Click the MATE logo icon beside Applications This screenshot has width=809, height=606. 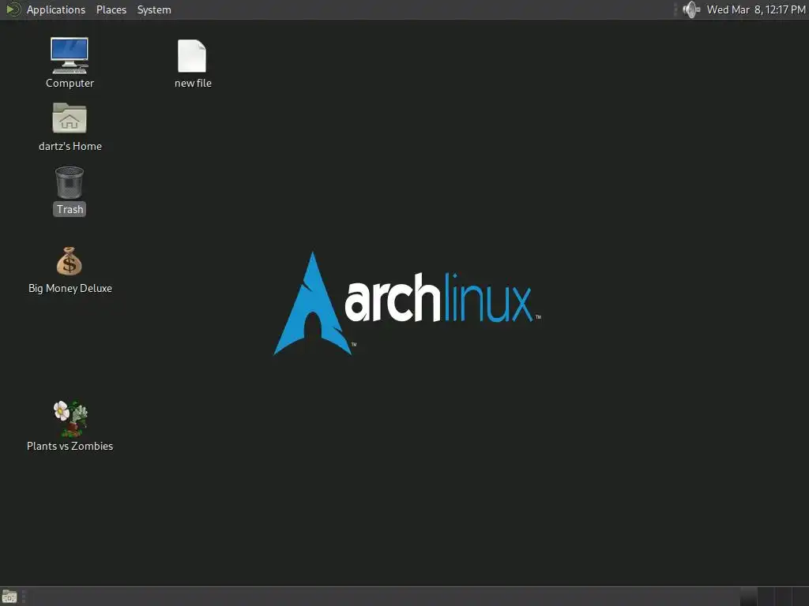coord(13,9)
